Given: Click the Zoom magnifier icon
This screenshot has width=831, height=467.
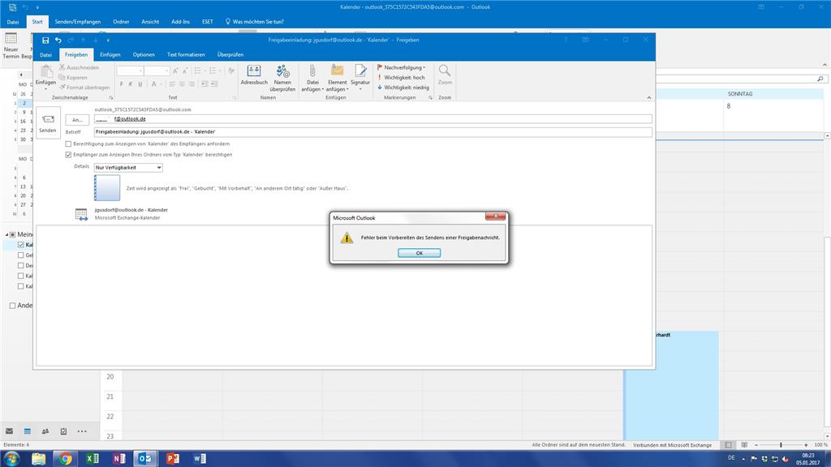Looking at the screenshot, I should coord(445,71).
